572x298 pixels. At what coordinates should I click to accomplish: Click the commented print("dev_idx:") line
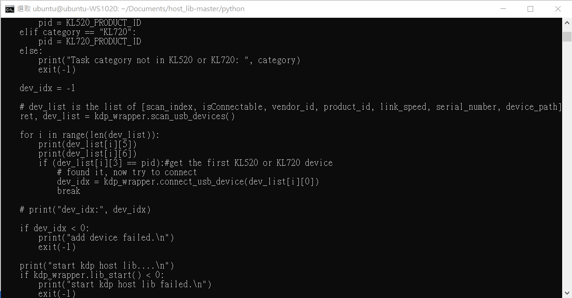(85, 210)
